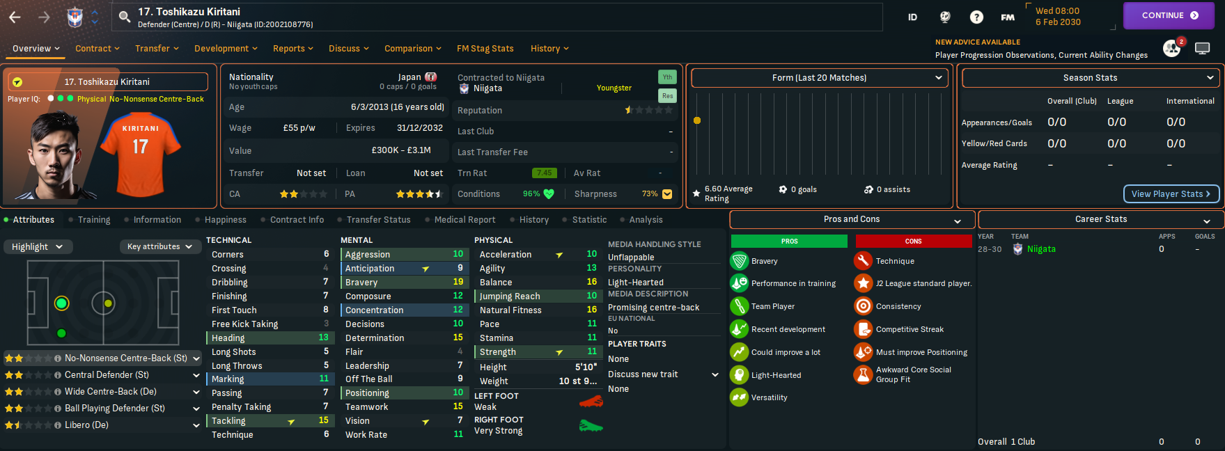Open the FM menu icon
The height and width of the screenshot is (451, 1225).
click(x=1008, y=17)
